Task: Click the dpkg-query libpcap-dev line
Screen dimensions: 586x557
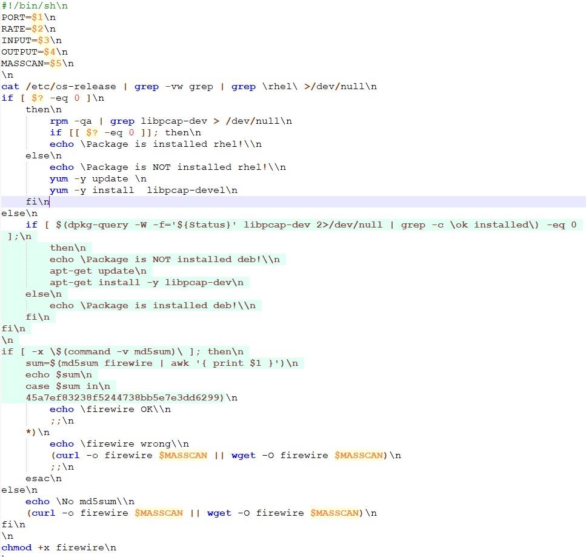Action: 301,225
